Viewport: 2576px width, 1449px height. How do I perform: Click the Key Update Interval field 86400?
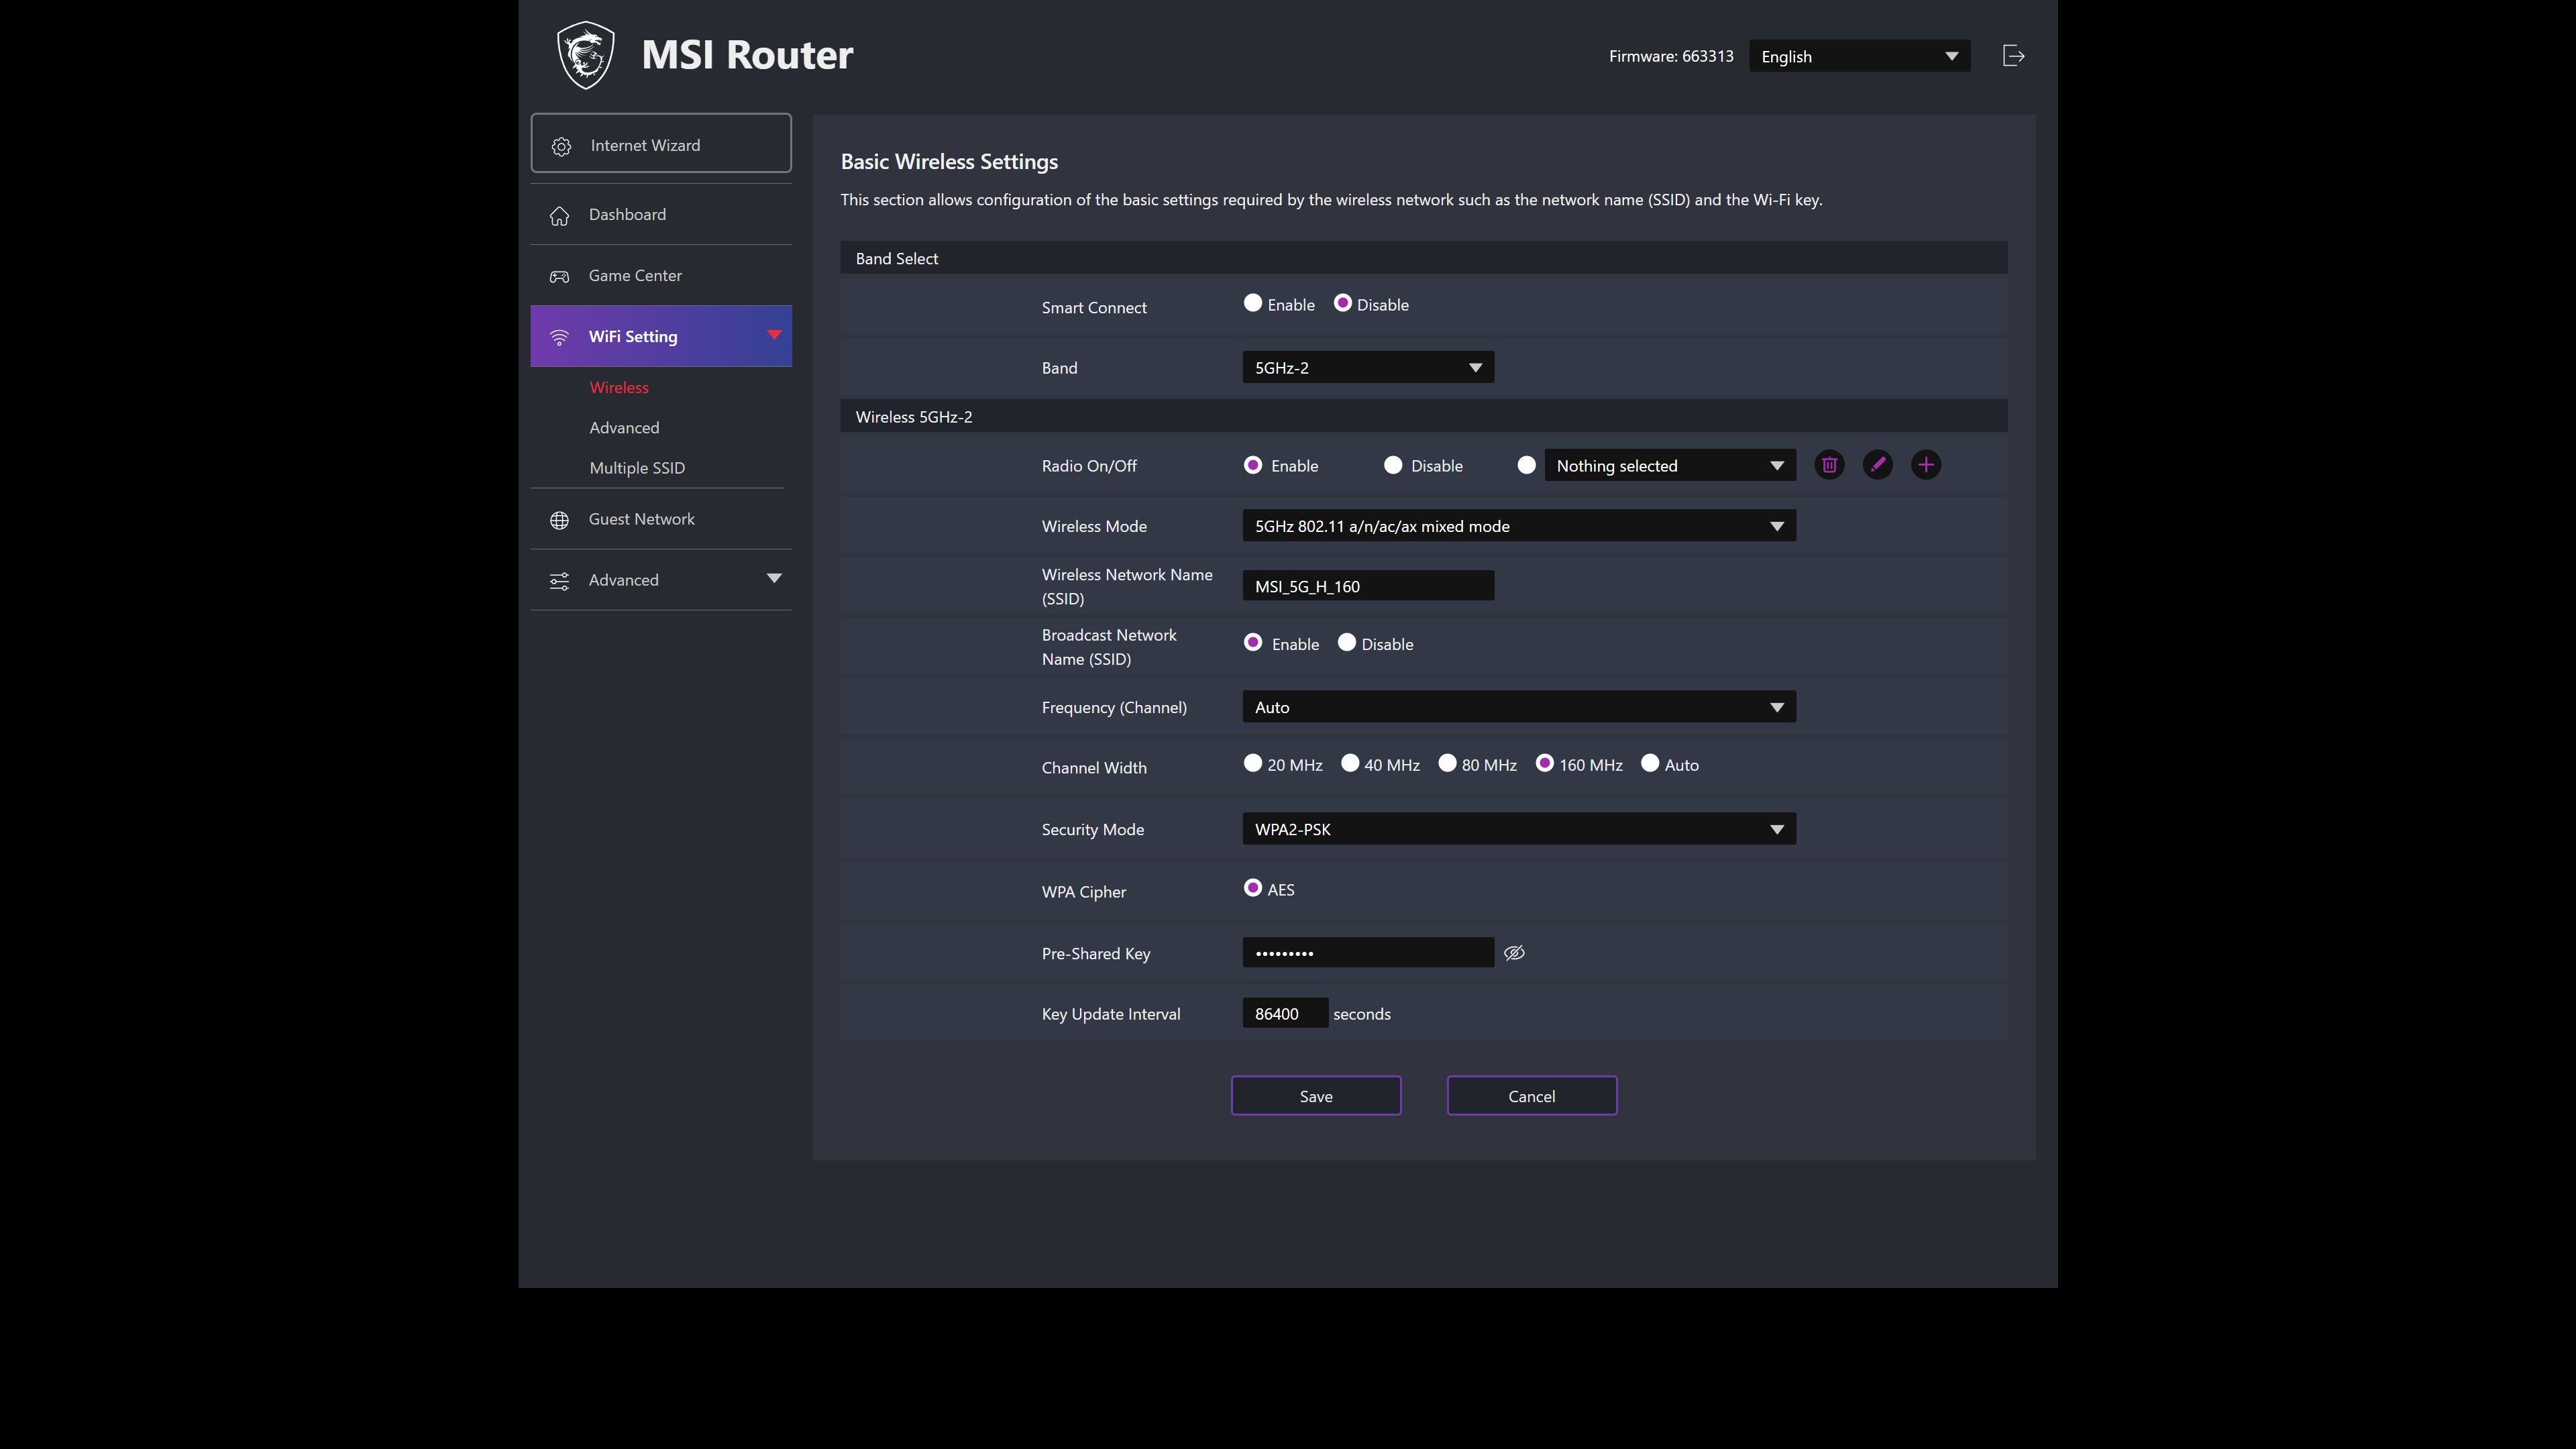pos(1285,1013)
